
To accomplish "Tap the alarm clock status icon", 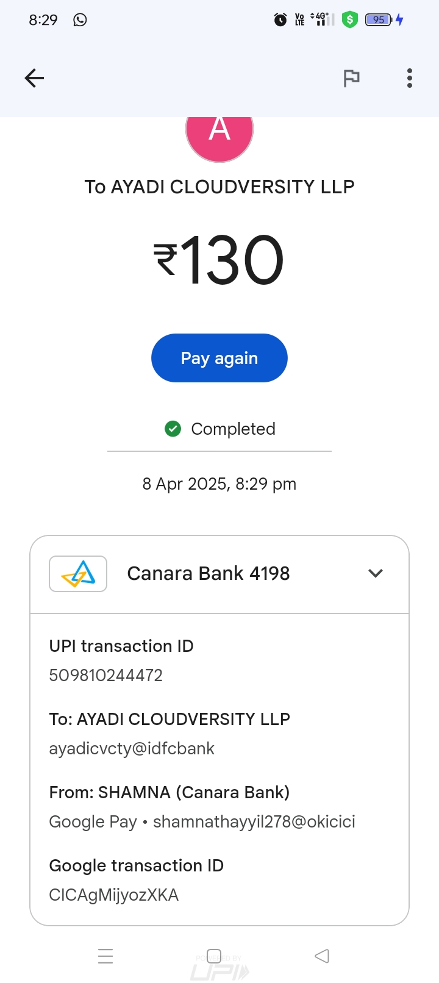I will (280, 20).
